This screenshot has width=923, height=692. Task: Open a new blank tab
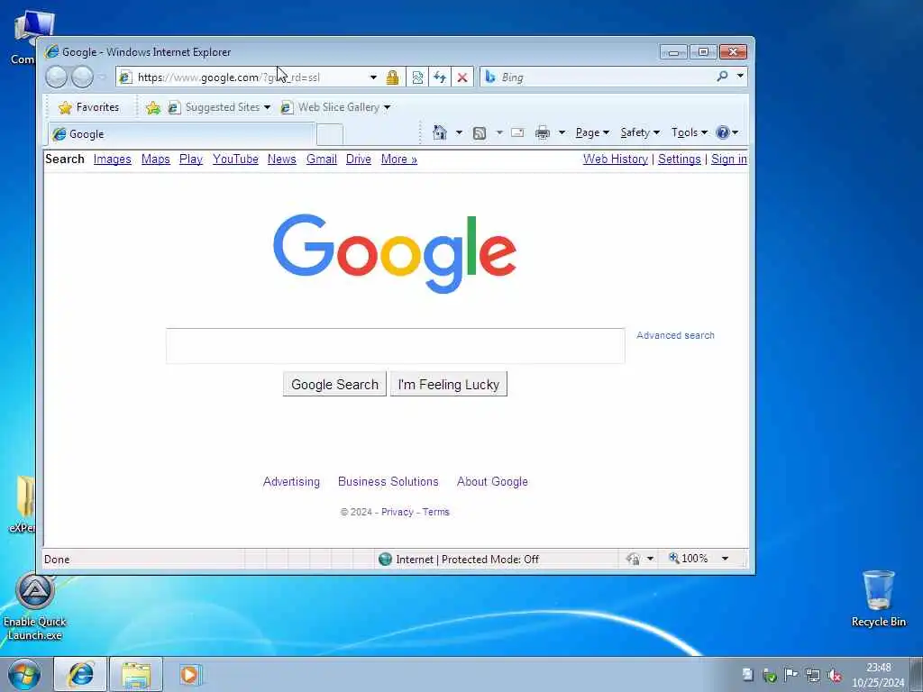(x=330, y=135)
